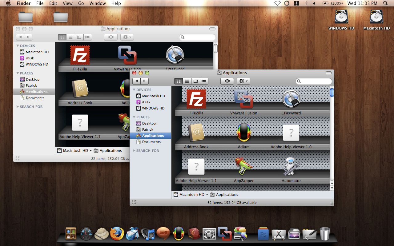The width and height of the screenshot is (394, 246).
Task: Click the Forward arrow in front window
Action: tap(145, 81)
